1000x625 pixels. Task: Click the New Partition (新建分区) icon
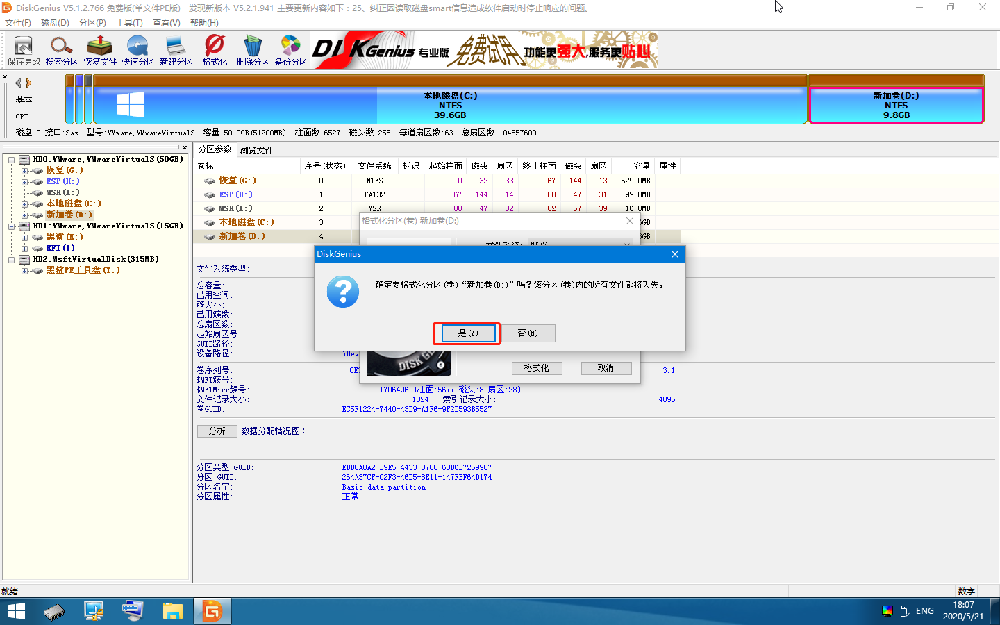[176, 50]
